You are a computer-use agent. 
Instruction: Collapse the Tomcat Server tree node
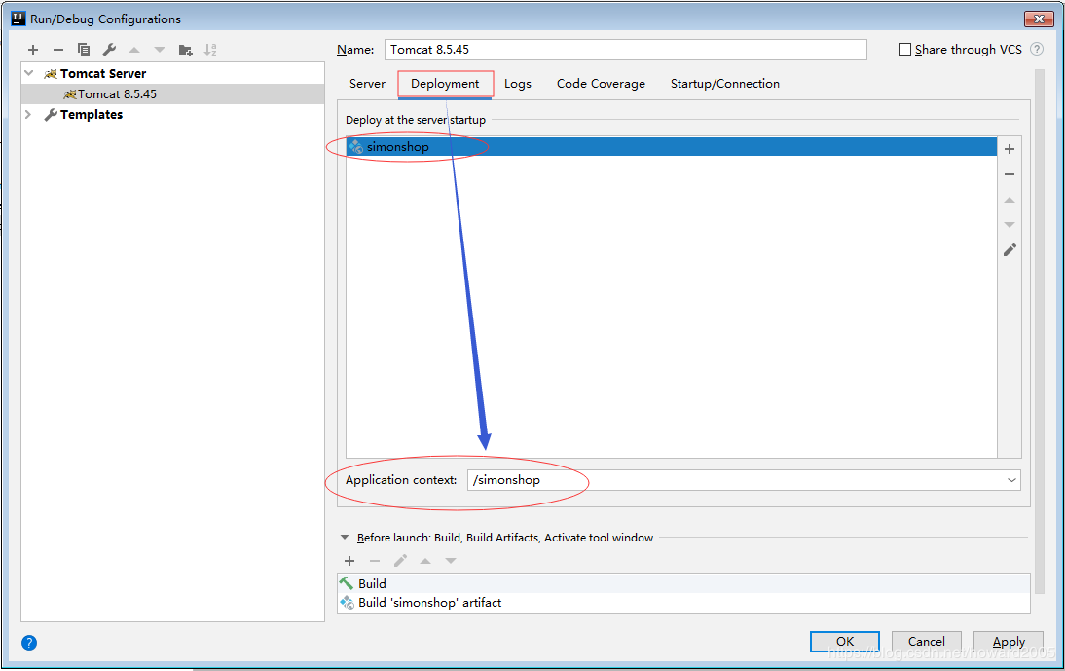coord(28,73)
